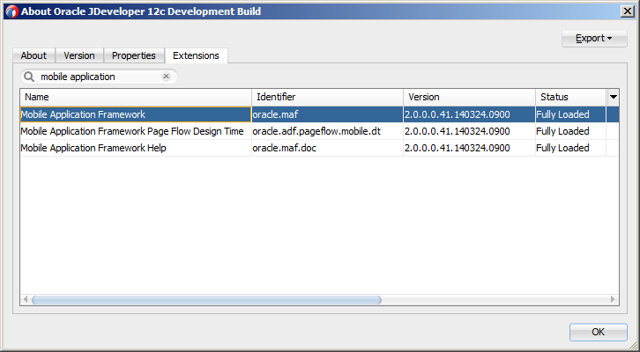
Task: Clear the search field with X icon
Action: (166, 77)
